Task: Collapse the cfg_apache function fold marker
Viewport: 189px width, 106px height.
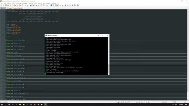Action: pyautogui.click(x=6, y=78)
